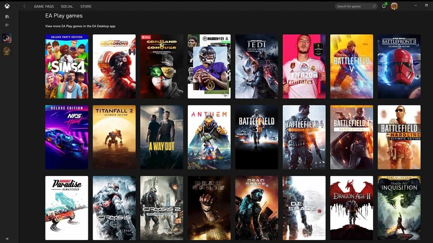Open Battlefield 4 Premium Edition tile
433x243 pixels.
click(304, 137)
